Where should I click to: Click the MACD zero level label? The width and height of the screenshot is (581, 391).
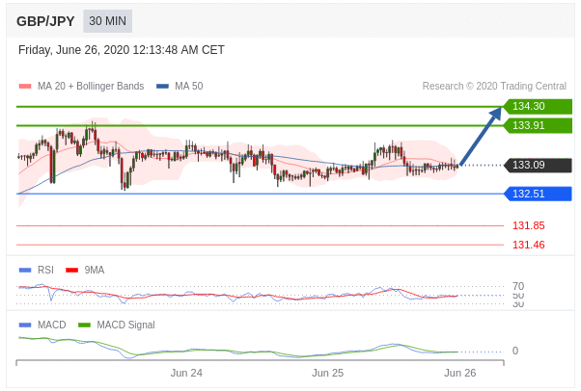pos(515,351)
